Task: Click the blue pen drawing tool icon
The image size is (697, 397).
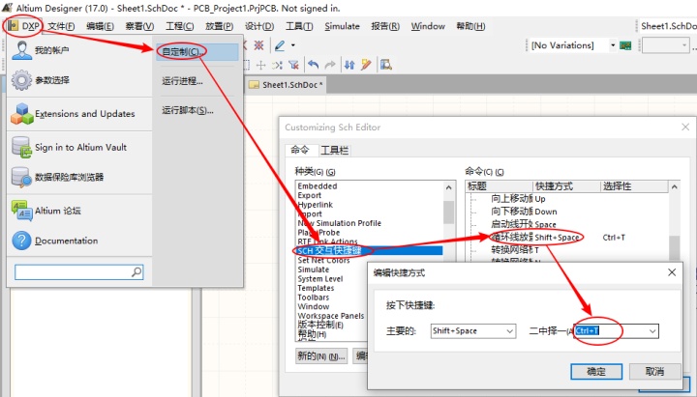Action: (280, 45)
